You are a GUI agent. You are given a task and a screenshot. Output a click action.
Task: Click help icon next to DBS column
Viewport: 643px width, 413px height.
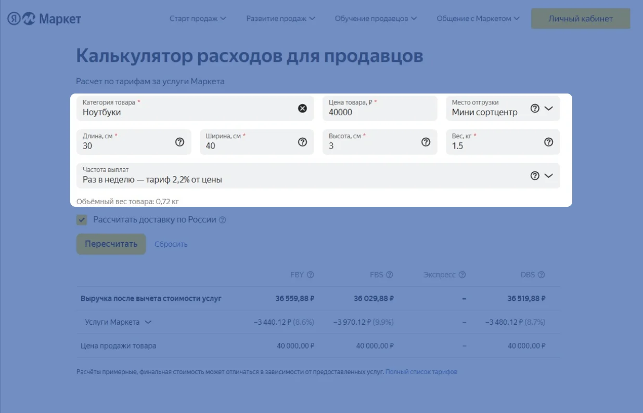point(541,275)
